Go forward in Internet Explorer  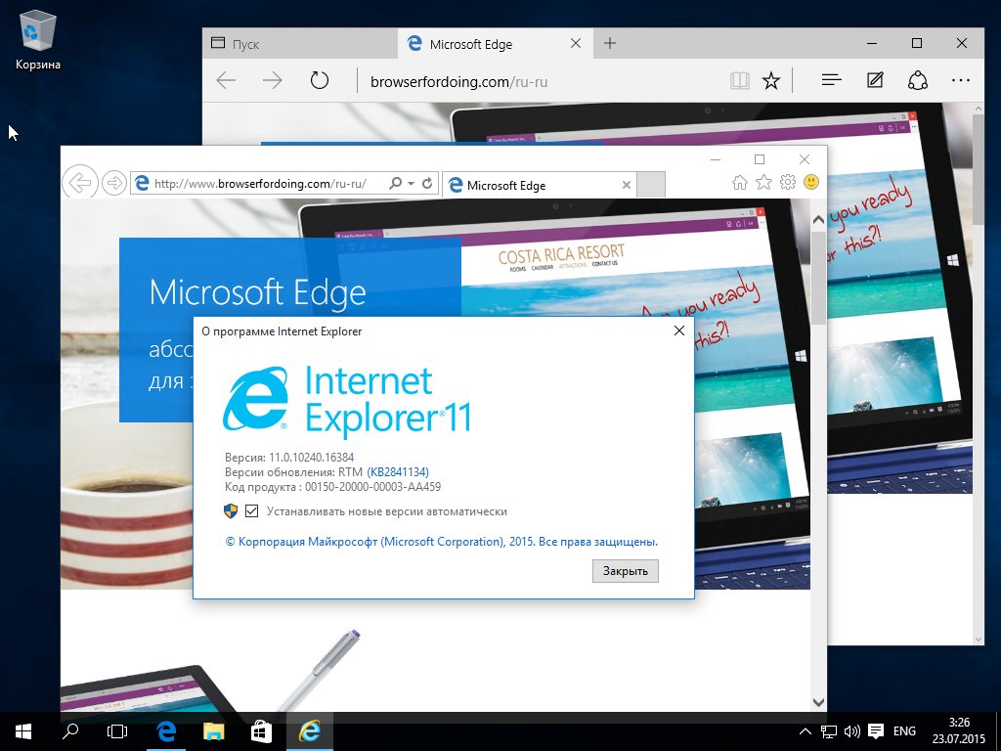(113, 183)
